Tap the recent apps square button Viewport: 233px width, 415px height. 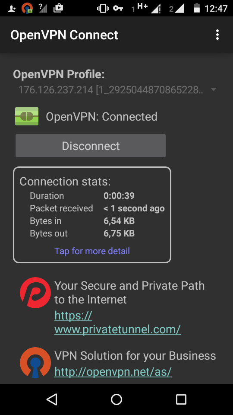(x=181, y=399)
